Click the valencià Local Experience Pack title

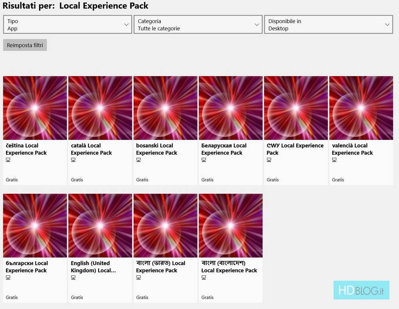(x=352, y=149)
